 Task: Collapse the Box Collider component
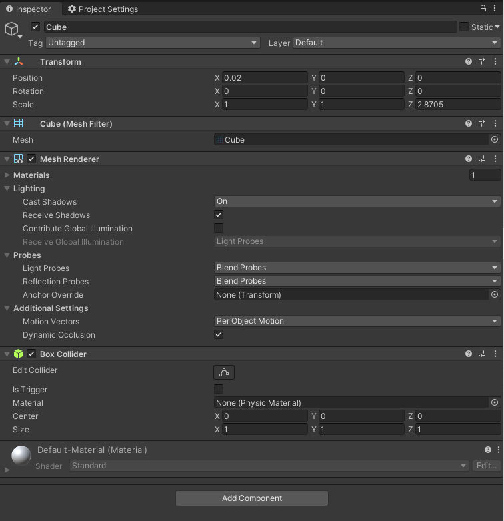point(7,354)
